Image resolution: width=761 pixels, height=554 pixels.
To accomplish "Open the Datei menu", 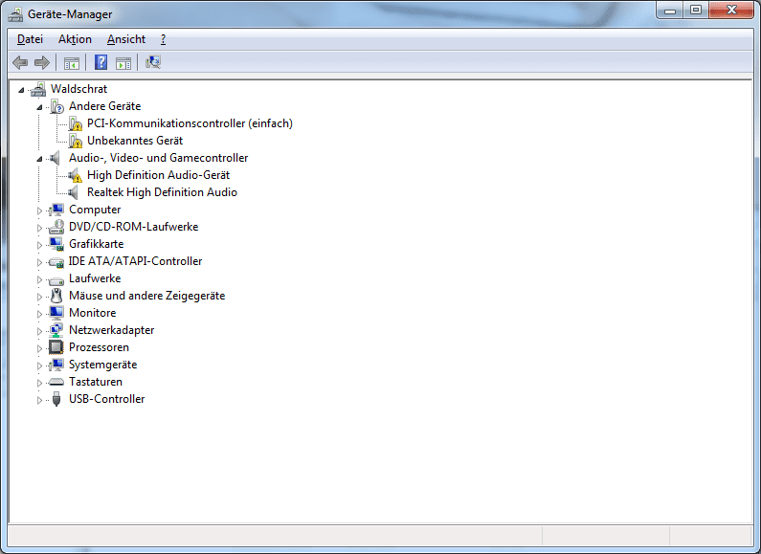I will click(30, 39).
